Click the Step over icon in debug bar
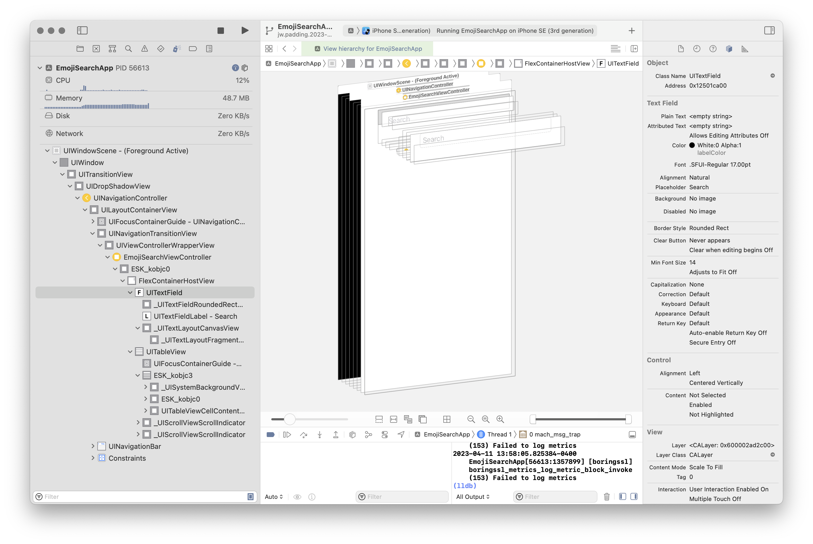813x544 pixels. [304, 434]
